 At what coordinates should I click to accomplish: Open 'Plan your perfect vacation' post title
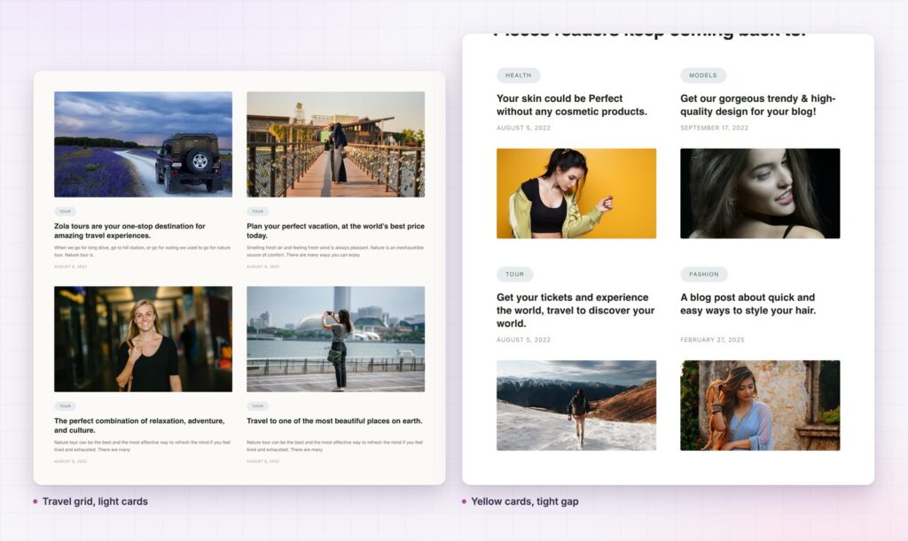(x=335, y=230)
